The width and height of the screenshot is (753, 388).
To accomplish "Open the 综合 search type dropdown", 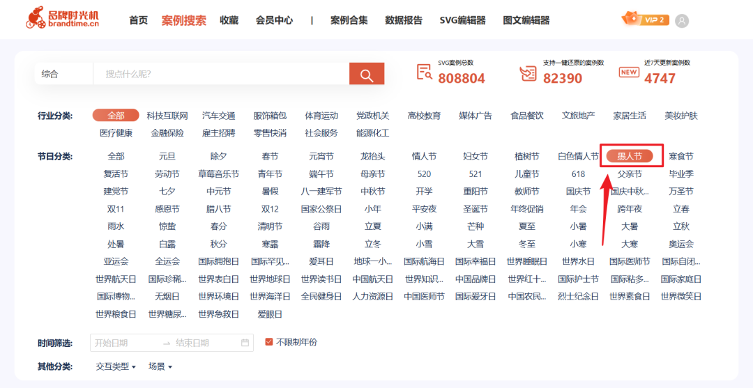I will 63,74.
